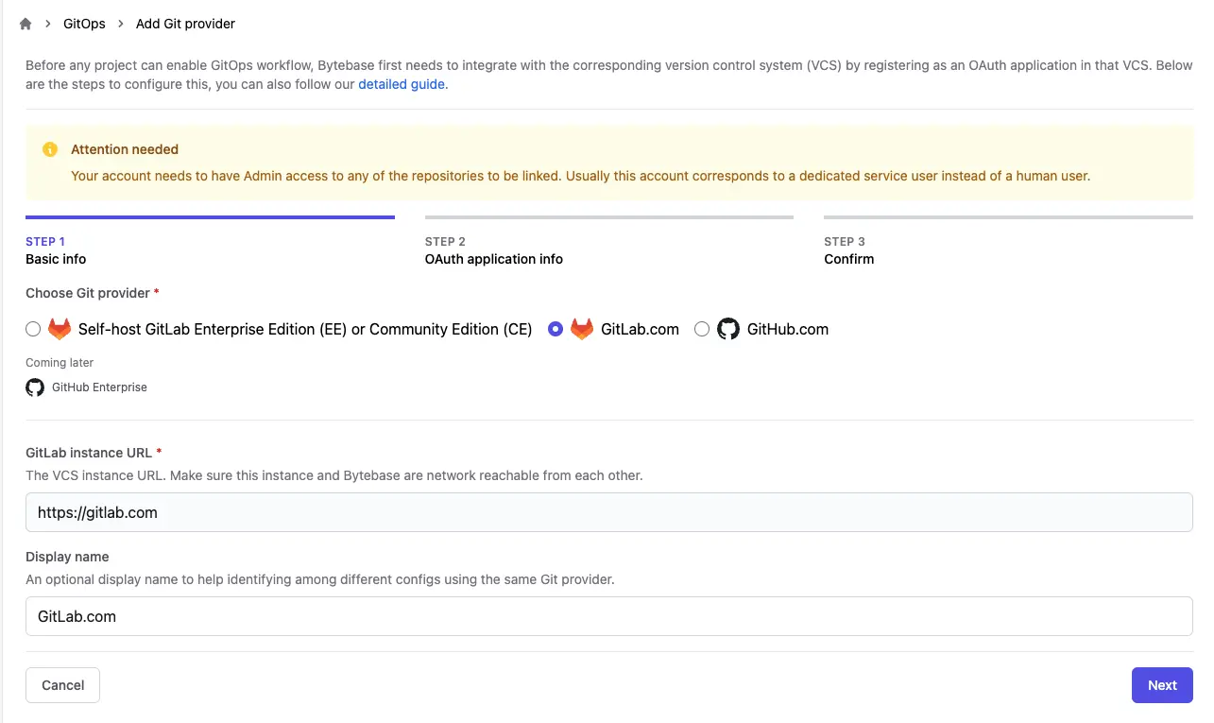Click the Choose Git provider label
The image size is (1214, 723).
(88, 293)
